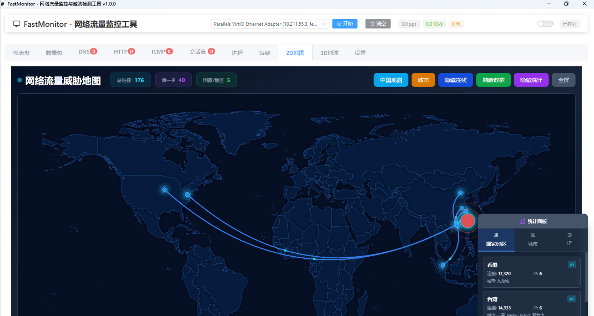The width and height of the screenshot is (594, 316).
Task: Minimize the FastMonitor window
Action: coord(549,4)
